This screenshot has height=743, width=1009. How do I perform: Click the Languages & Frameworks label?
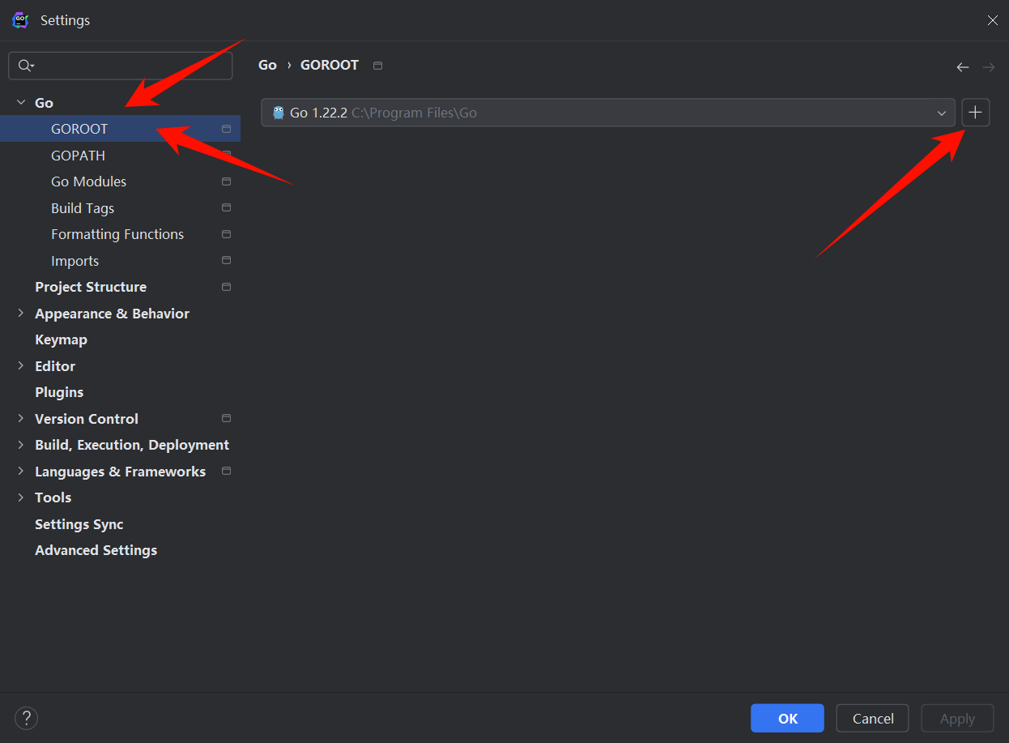tap(120, 472)
